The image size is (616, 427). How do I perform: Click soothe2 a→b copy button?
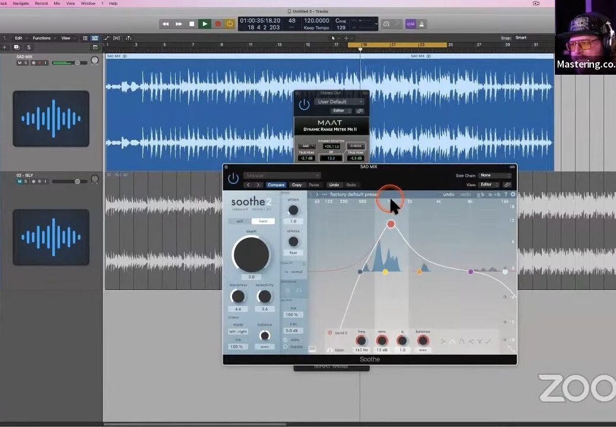[494, 195]
